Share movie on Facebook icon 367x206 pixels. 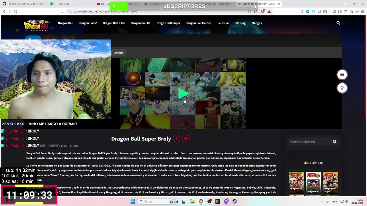(177, 138)
